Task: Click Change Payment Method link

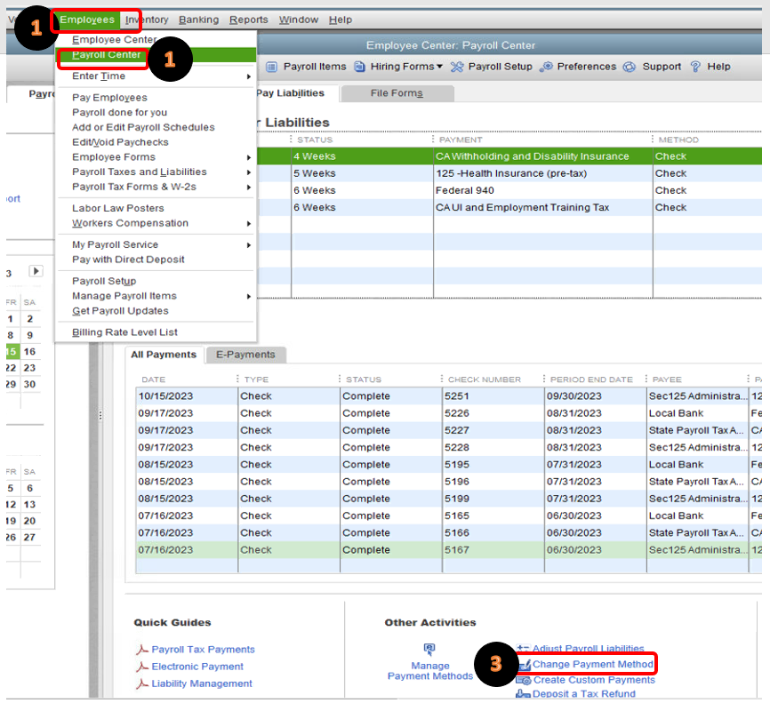Action: coord(593,665)
